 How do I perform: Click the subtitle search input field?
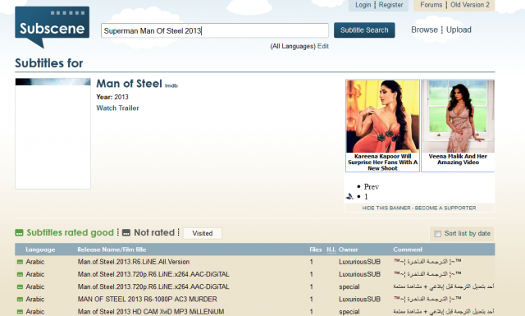(215, 30)
